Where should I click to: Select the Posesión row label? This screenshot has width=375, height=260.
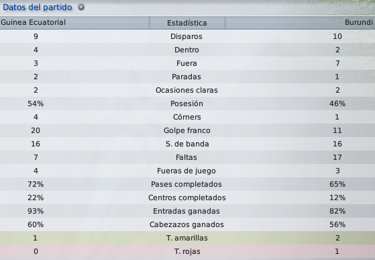(x=186, y=103)
